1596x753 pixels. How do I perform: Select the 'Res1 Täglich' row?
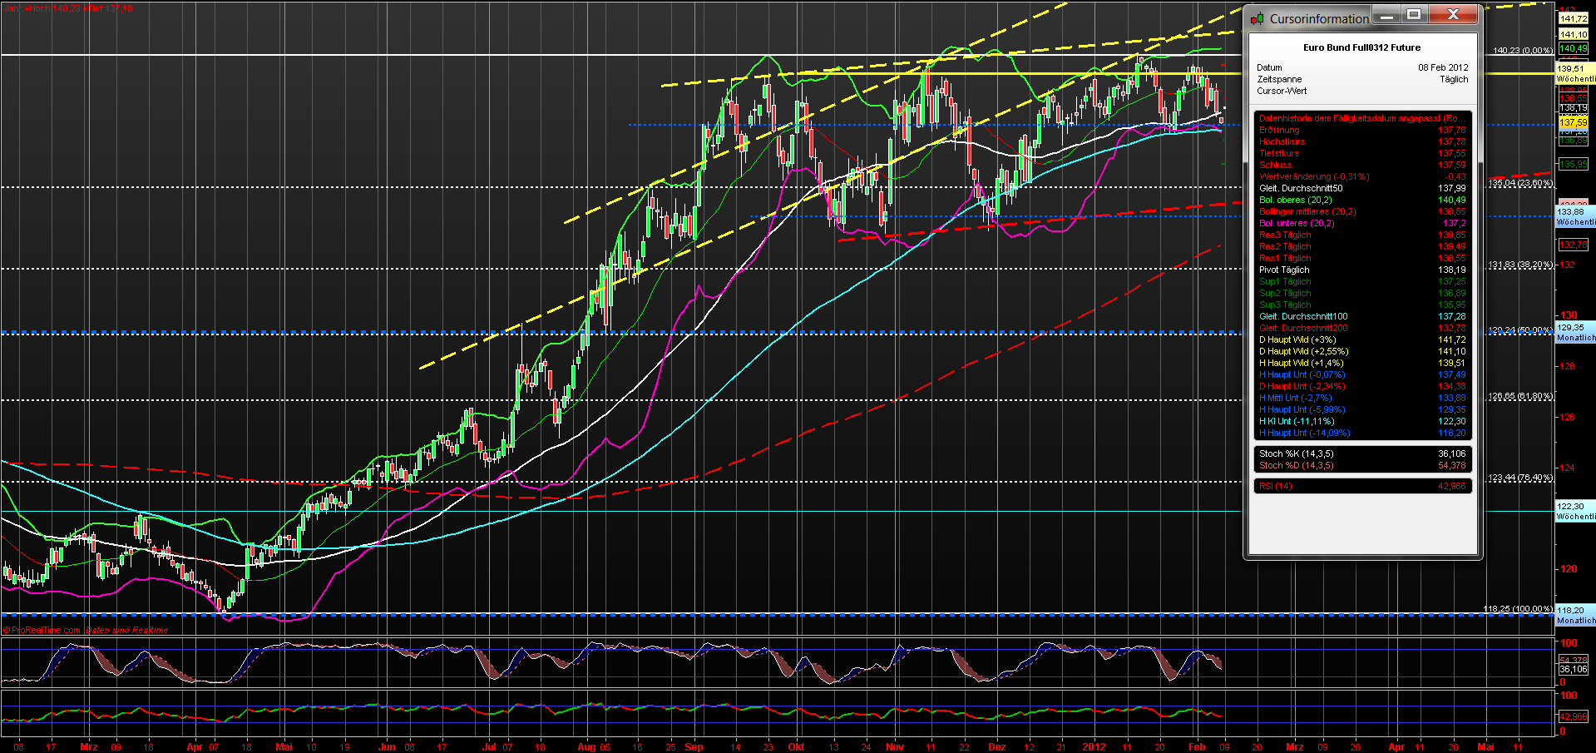[x=1362, y=258]
